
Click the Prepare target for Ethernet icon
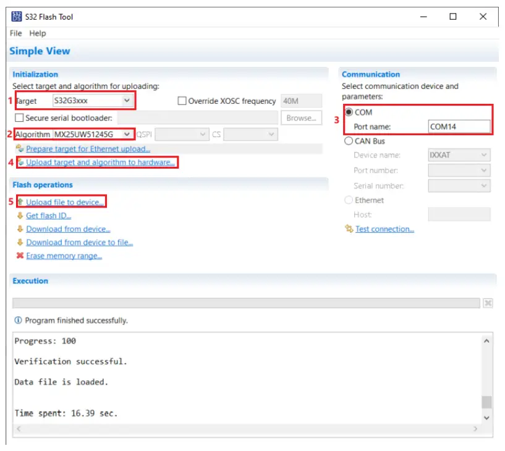tap(20, 148)
